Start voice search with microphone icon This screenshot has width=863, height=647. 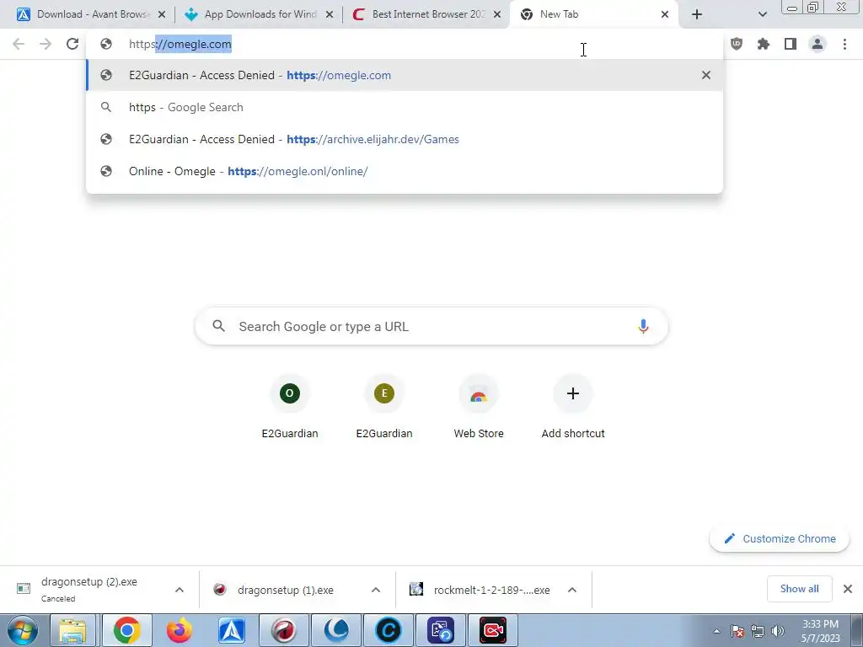(x=643, y=326)
